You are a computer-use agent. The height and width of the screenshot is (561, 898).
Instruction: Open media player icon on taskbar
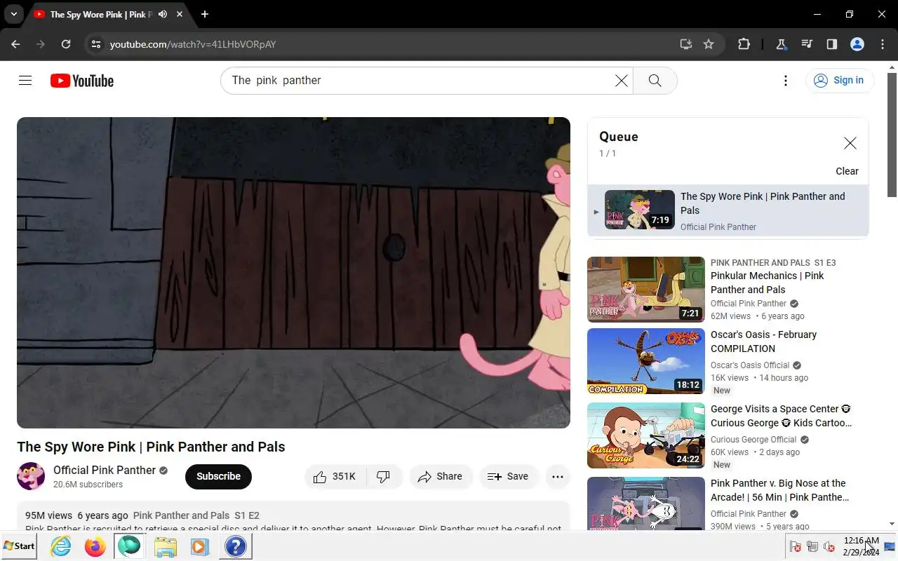pos(200,546)
